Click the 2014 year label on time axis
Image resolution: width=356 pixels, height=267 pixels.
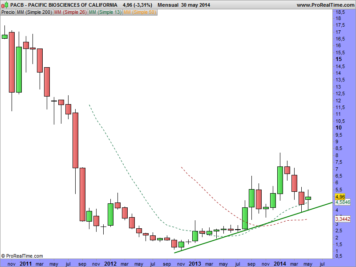[280, 264]
